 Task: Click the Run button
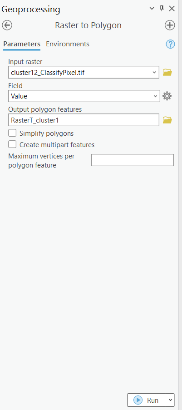tap(147, 400)
